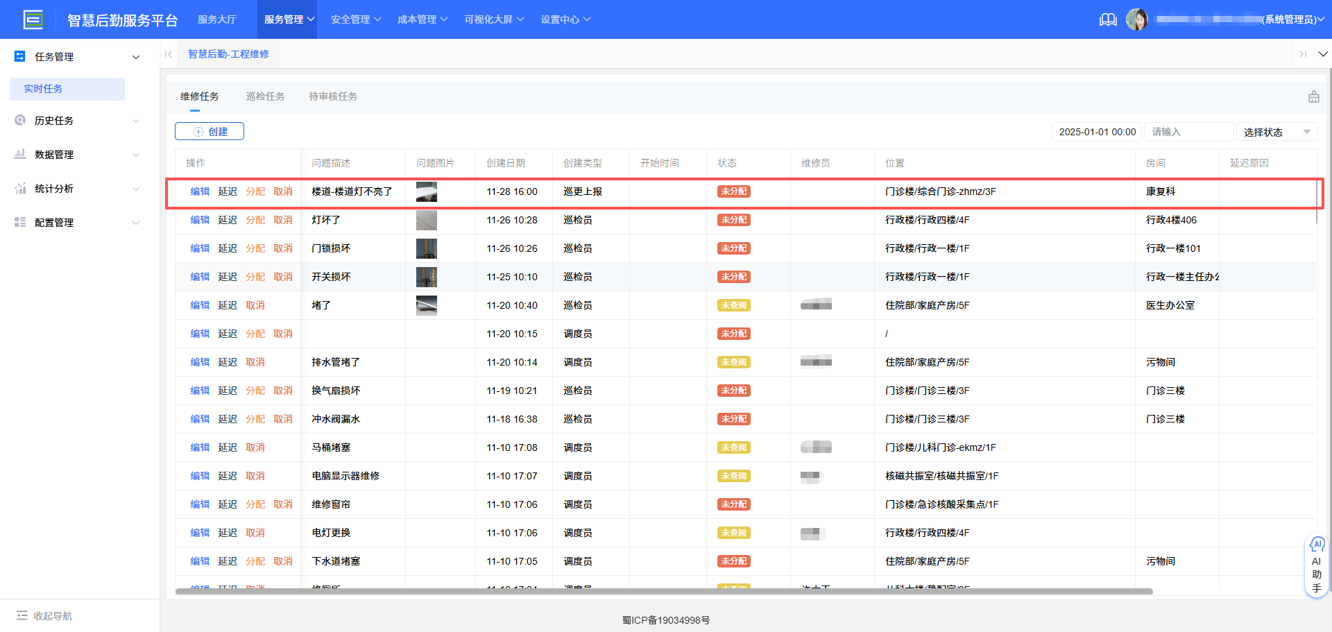Collapse the 任务管理 sidebar section
Image resolution: width=1332 pixels, height=632 pixels.
pos(136,56)
